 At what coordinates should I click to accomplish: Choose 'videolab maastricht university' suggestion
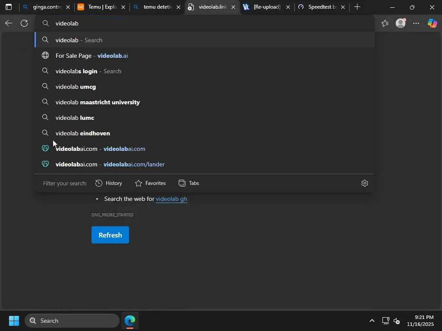[x=204, y=102]
